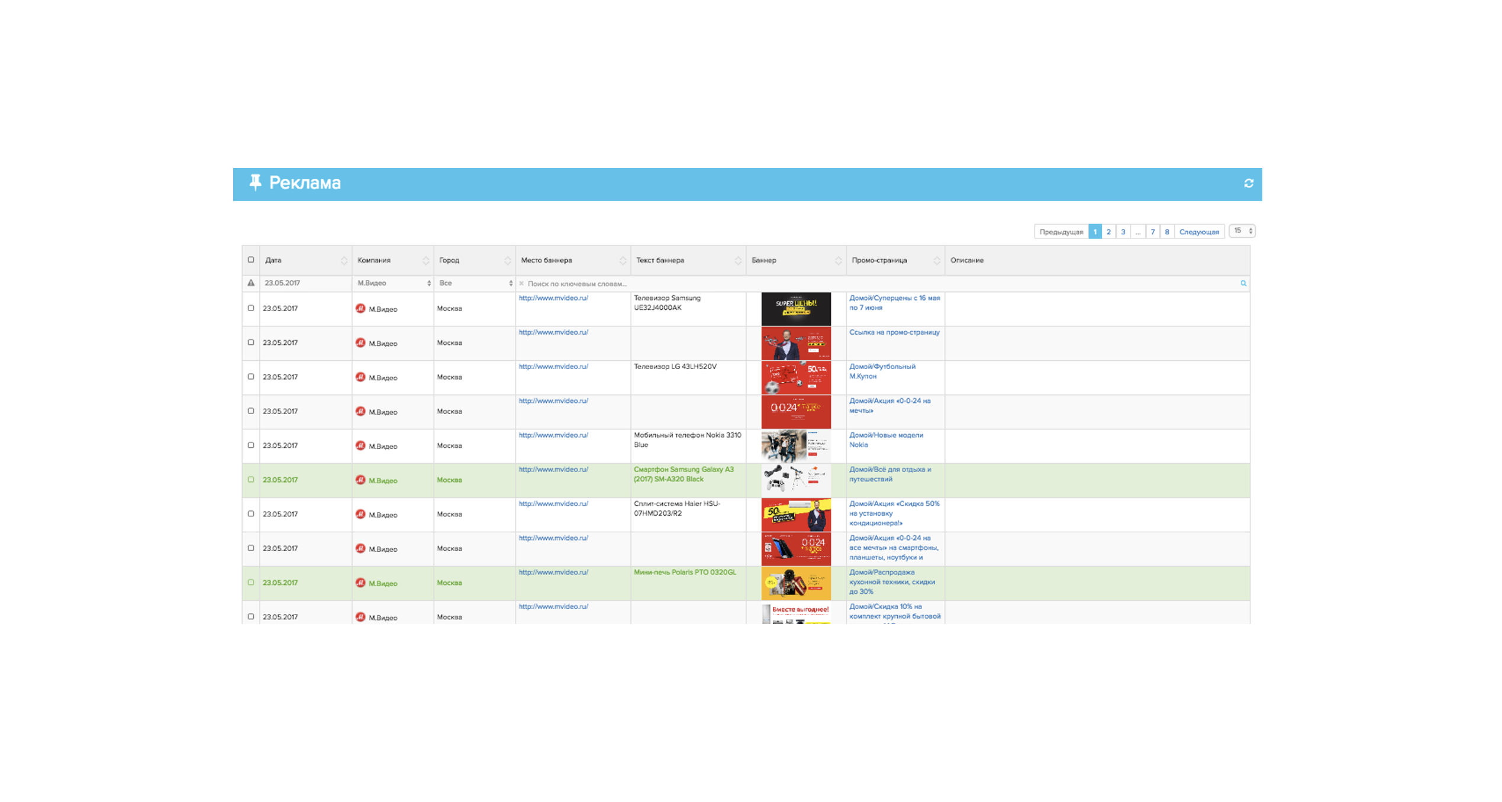Open kitchen appliances sale banner thumbnail

[796, 583]
